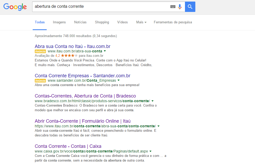Open 'Abra sua Conta no Itaú' ad link
255x167 pixels.
[x=73, y=46]
